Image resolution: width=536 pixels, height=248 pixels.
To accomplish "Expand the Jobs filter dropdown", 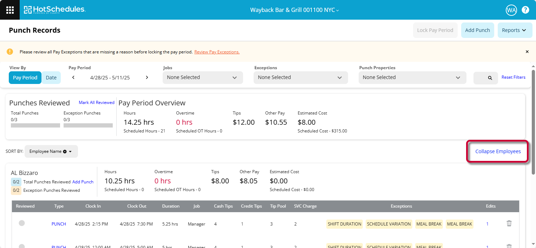I will pyautogui.click(x=202, y=78).
